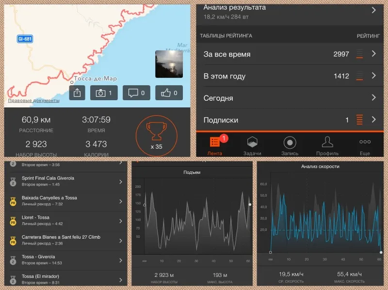Open comments via speech bubble icon
388x290 pixels.
[x=136, y=93]
